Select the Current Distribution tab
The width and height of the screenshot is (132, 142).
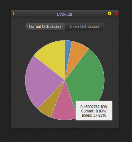pos(45,27)
